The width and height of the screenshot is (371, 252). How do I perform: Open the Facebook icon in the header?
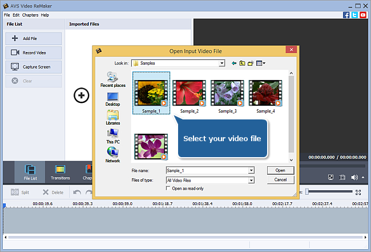[346, 15]
